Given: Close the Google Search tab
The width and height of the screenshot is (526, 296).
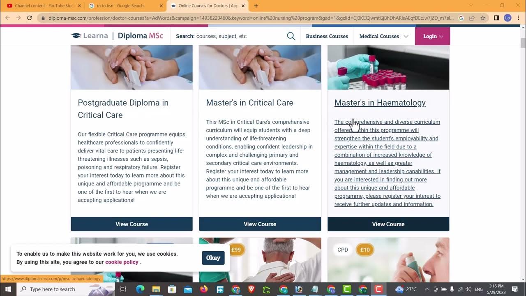Looking at the screenshot, I should pyautogui.click(x=161, y=6).
